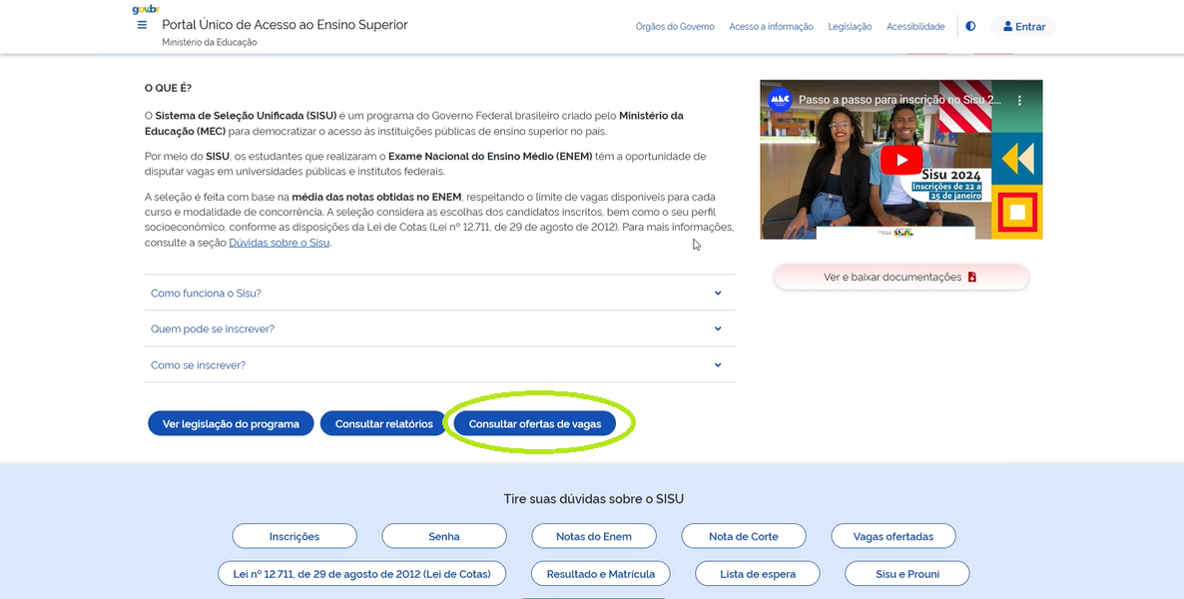Open the 'Legislação' top menu link
Image resolution: width=1184 pixels, height=599 pixels.
(x=850, y=27)
